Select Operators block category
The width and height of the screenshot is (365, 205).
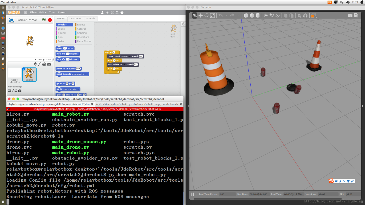click(x=82, y=37)
